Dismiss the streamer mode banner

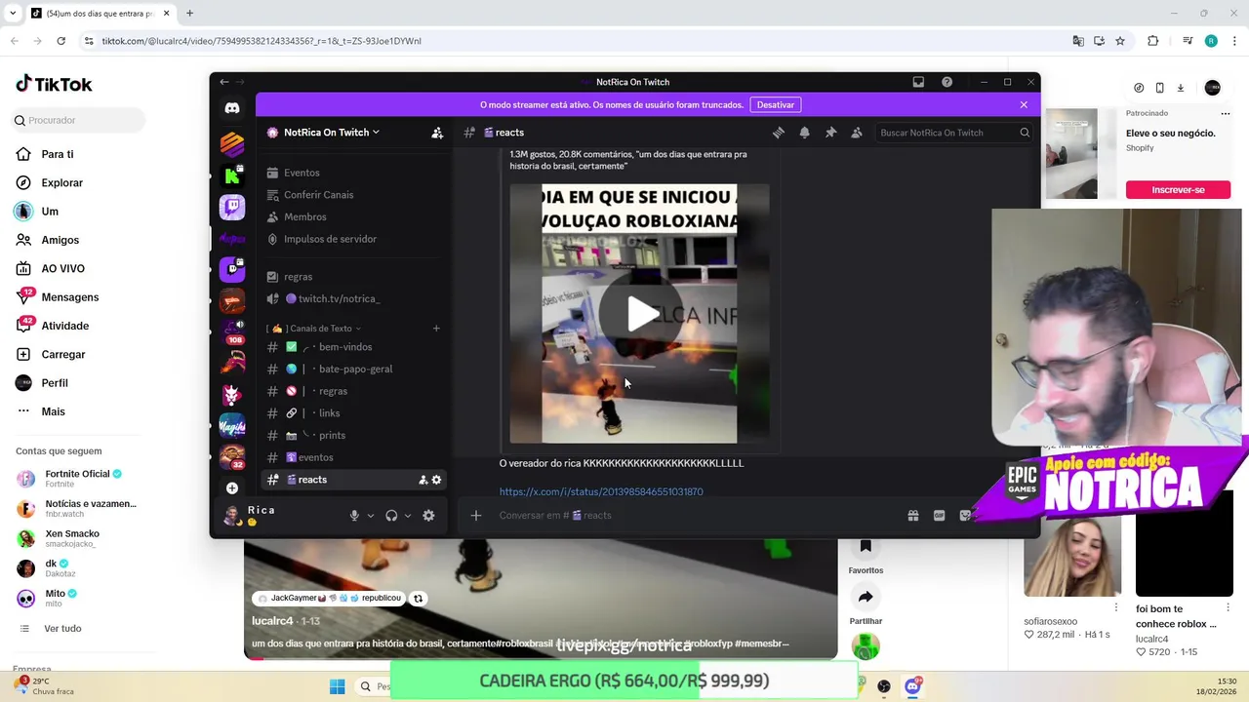[x=1024, y=104]
